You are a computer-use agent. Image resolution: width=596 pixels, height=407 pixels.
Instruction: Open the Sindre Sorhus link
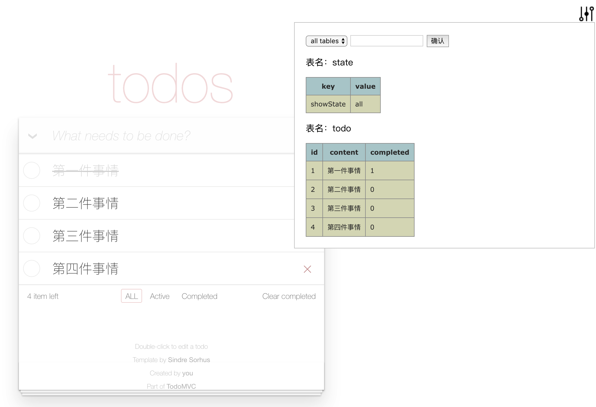[189, 360]
